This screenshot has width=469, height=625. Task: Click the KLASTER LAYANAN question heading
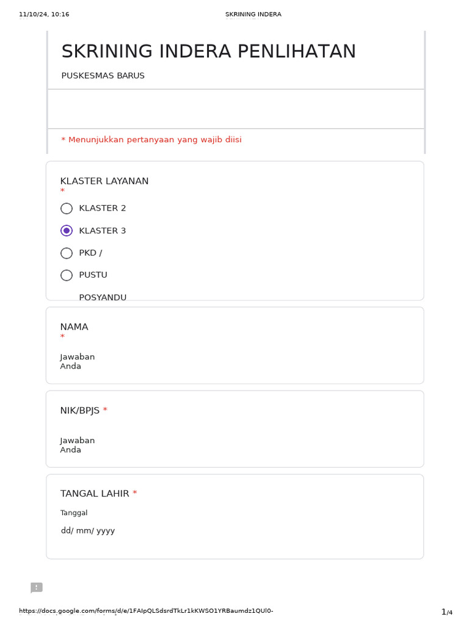[x=104, y=181]
